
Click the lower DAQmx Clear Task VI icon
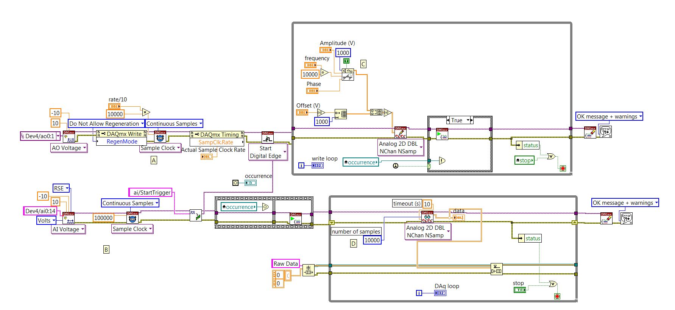pos(606,218)
